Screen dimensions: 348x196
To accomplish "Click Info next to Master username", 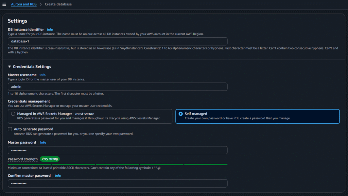I will pyautogui.click(x=42, y=75).
